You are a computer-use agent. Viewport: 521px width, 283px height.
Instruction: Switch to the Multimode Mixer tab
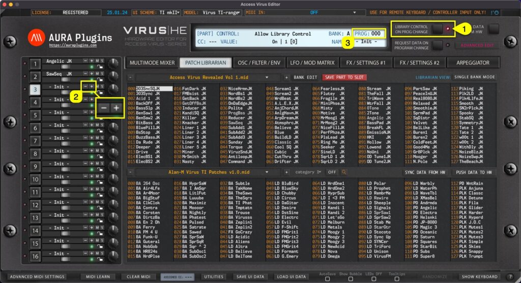pyautogui.click(x=152, y=62)
